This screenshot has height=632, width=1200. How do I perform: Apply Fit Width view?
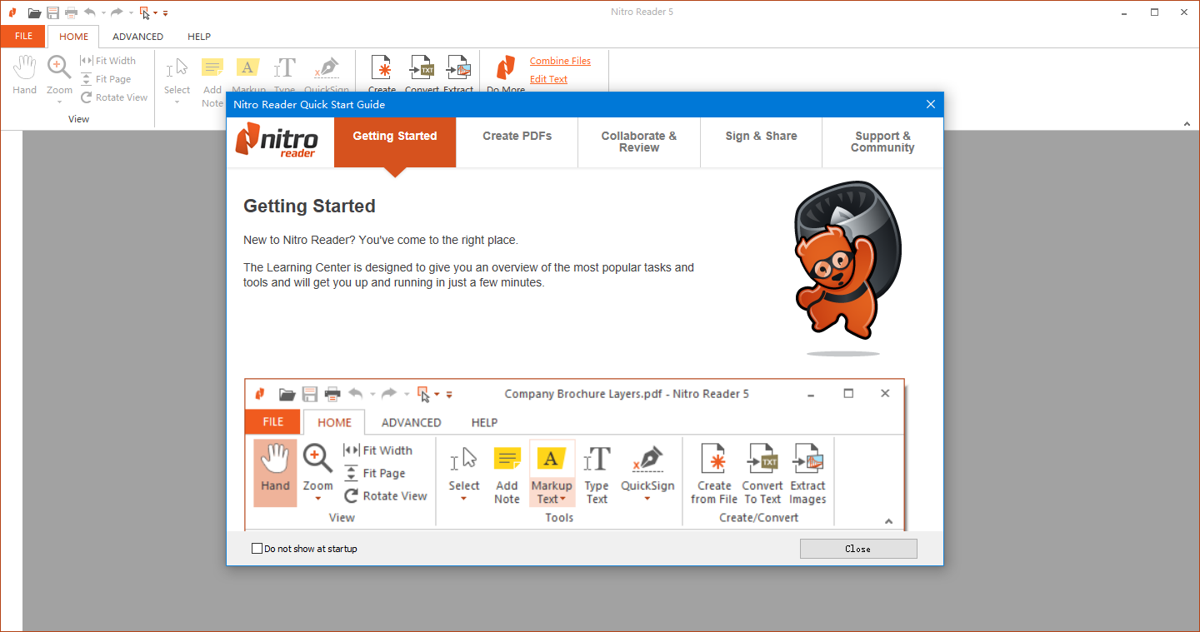point(107,61)
